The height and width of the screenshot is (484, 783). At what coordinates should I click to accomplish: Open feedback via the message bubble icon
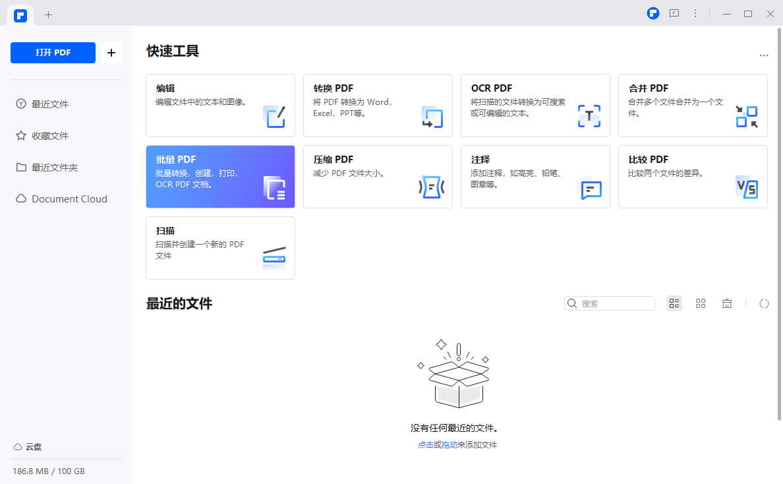[x=674, y=13]
